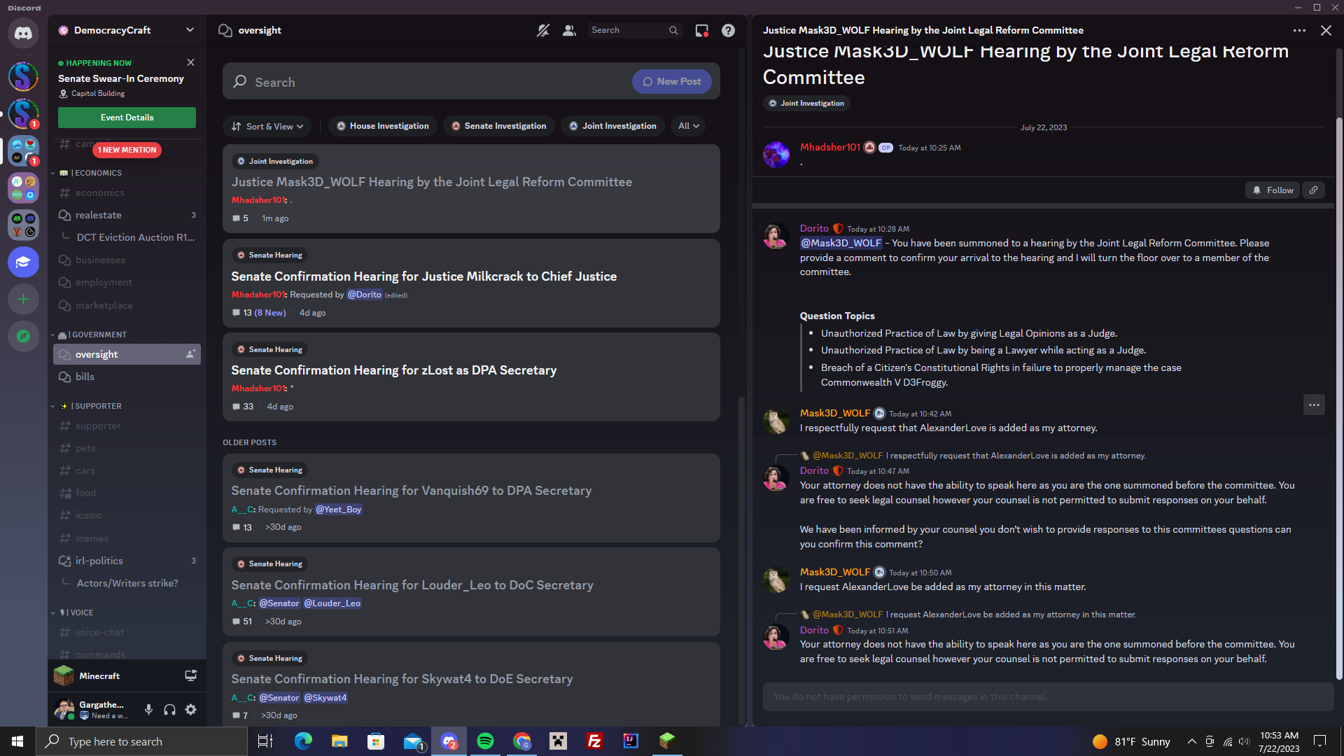Image resolution: width=1344 pixels, height=756 pixels.
Task: Filter by House Investigation tag
Action: tap(382, 126)
